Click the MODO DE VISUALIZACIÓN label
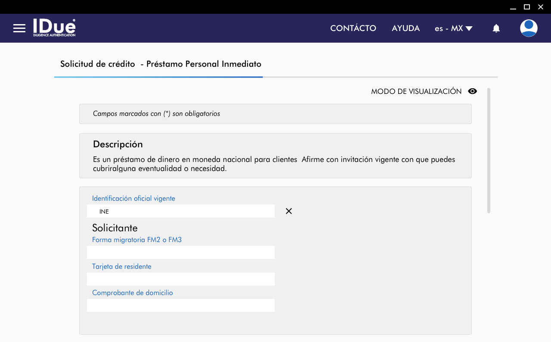The image size is (551, 342). point(416,91)
